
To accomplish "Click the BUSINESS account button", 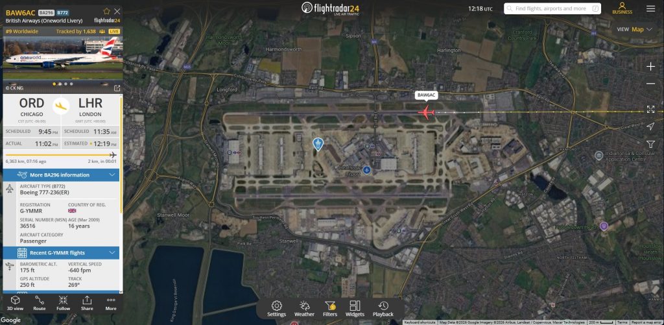I will 622,8.
